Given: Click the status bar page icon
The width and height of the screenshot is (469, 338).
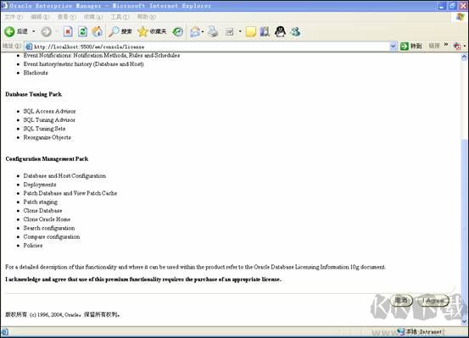Looking at the screenshot, I should [5, 331].
